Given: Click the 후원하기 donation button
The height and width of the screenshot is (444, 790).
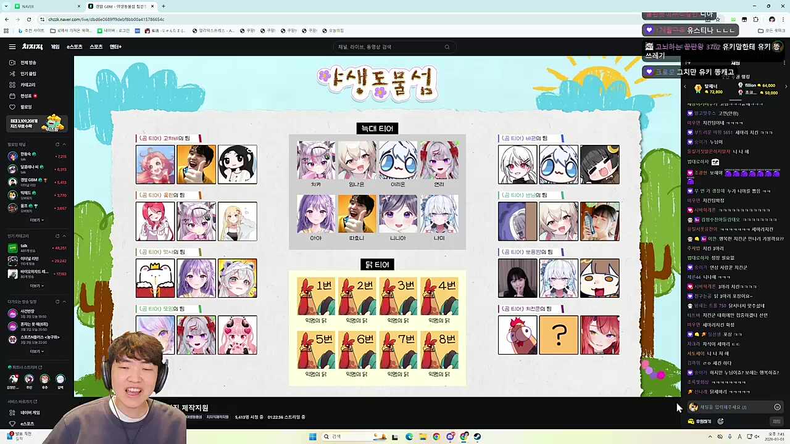Looking at the screenshot, I should pos(701,421).
